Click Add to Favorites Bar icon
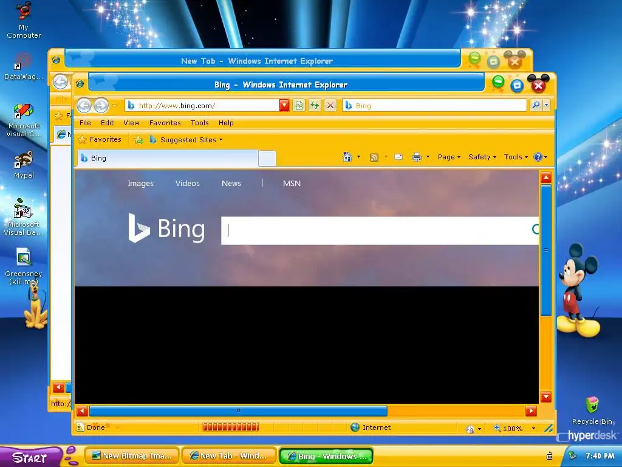Screen dimensions: 622x467 pos(138,140)
